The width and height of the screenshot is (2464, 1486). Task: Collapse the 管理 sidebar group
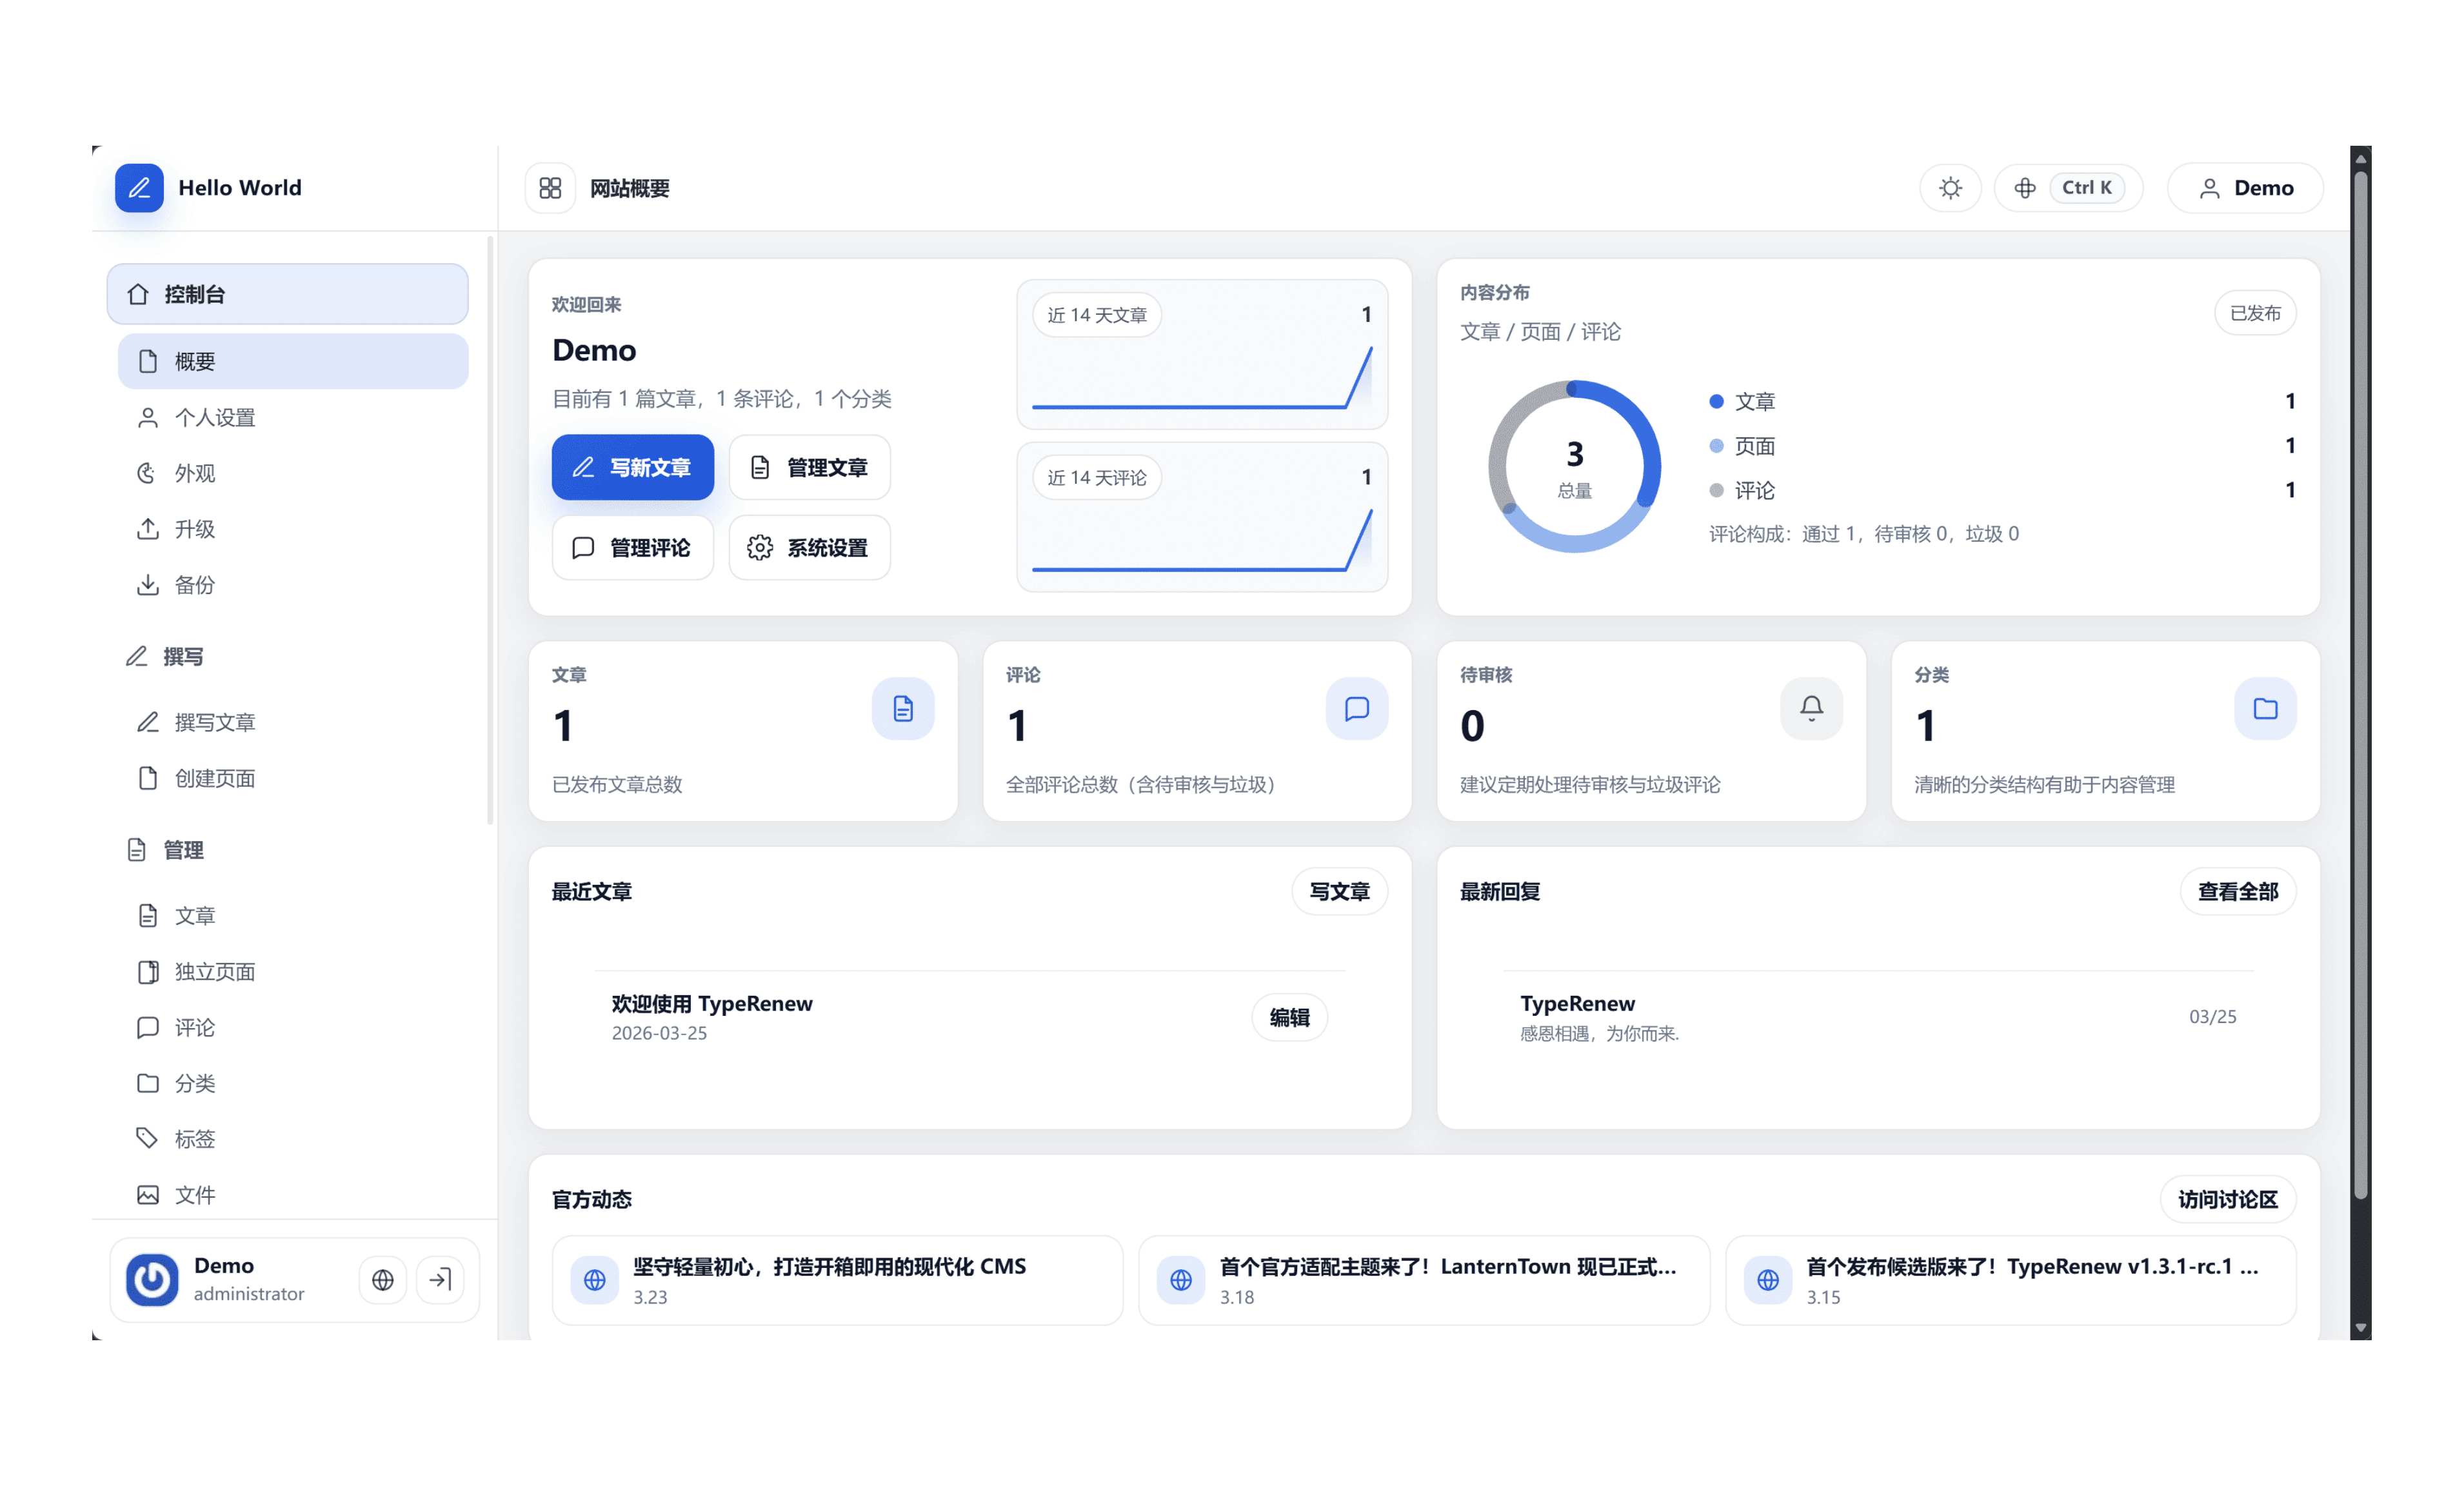point(183,850)
